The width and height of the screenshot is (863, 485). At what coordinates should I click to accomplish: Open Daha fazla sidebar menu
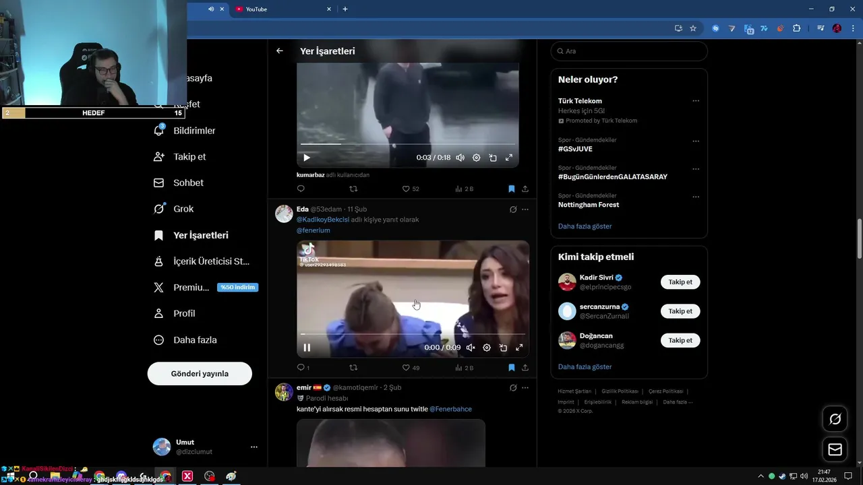(x=185, y=340)
